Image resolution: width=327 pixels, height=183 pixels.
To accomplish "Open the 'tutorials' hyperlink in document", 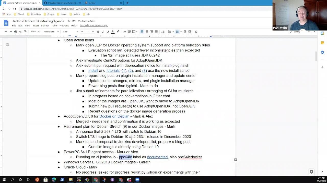I will click(113, 71).
